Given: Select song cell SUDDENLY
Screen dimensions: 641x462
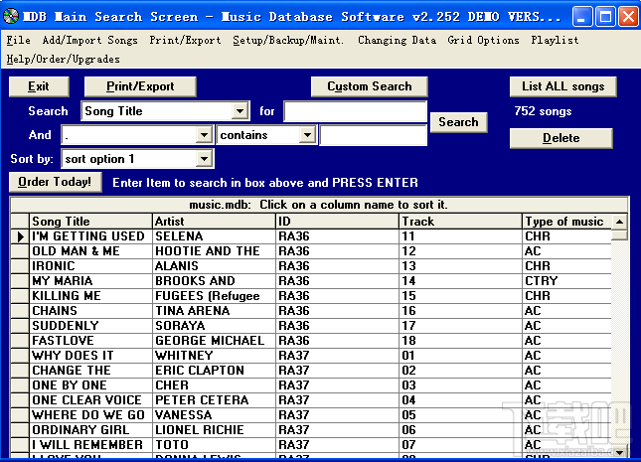Looking at the screenshot, I should [x=90, y=326].
